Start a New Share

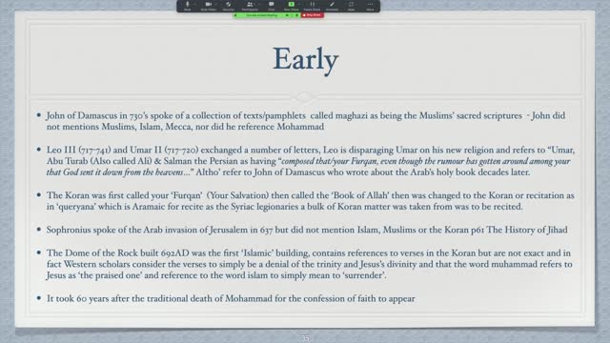[291, 6]
